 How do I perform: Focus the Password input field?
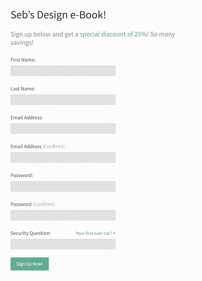(x=63, y=186)
